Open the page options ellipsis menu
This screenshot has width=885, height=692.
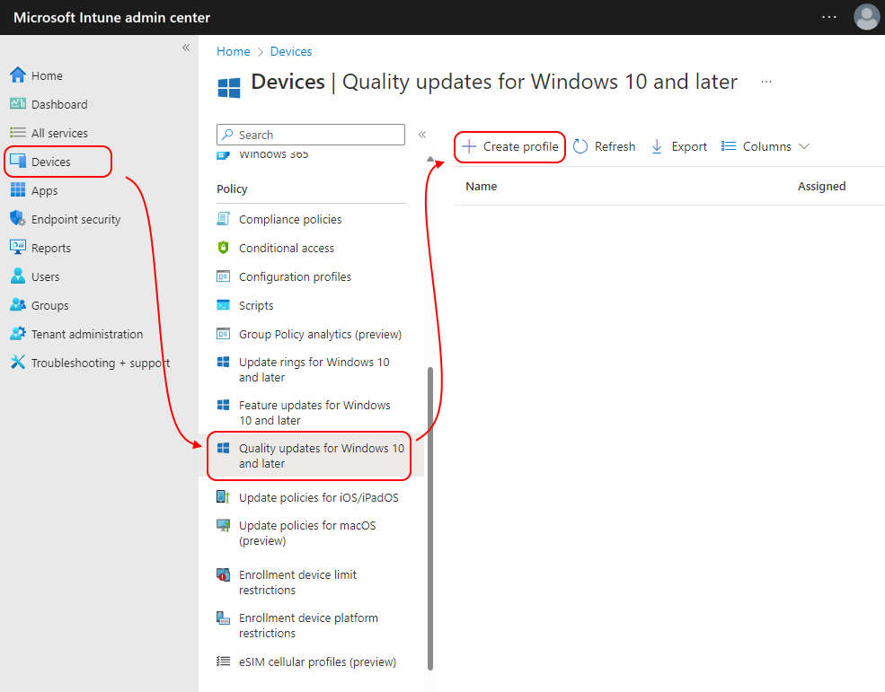click(766, 81)
